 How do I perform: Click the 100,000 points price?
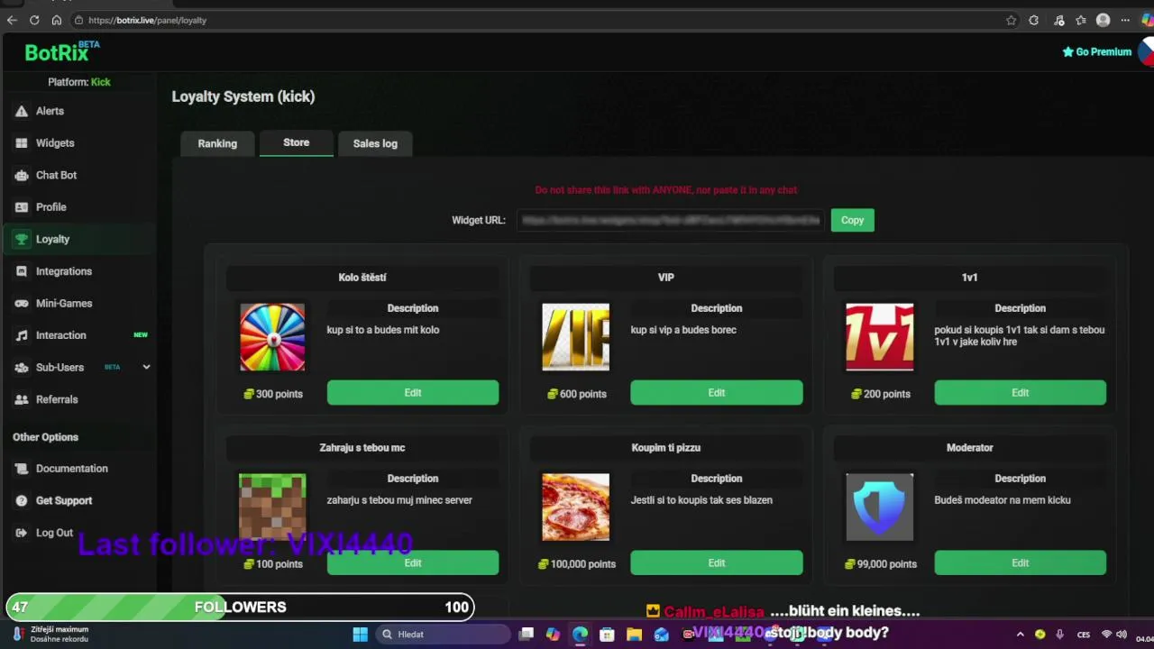pyautogui.click(x=577, y=564)
